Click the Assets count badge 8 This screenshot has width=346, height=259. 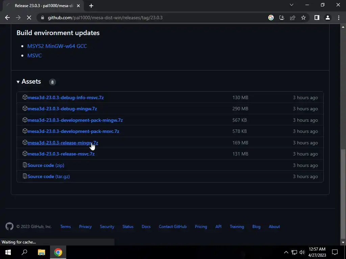pyautogui.click(x=52, y=82)
